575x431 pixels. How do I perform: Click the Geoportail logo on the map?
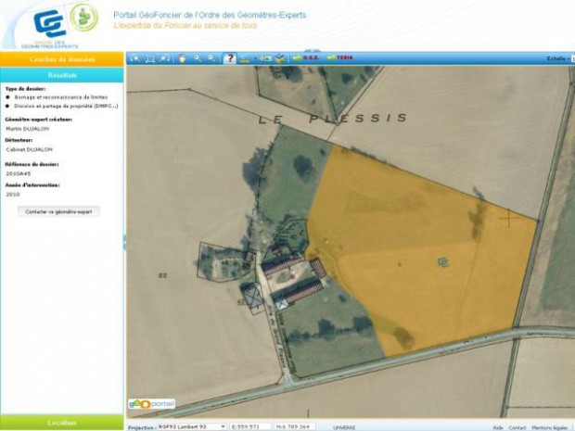point(151,405)
